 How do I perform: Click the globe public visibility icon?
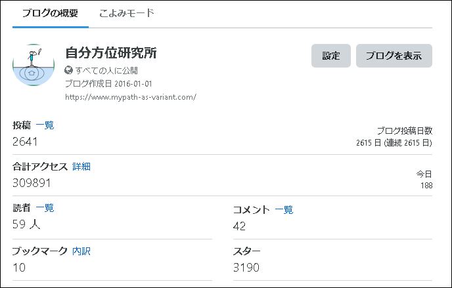68,70
